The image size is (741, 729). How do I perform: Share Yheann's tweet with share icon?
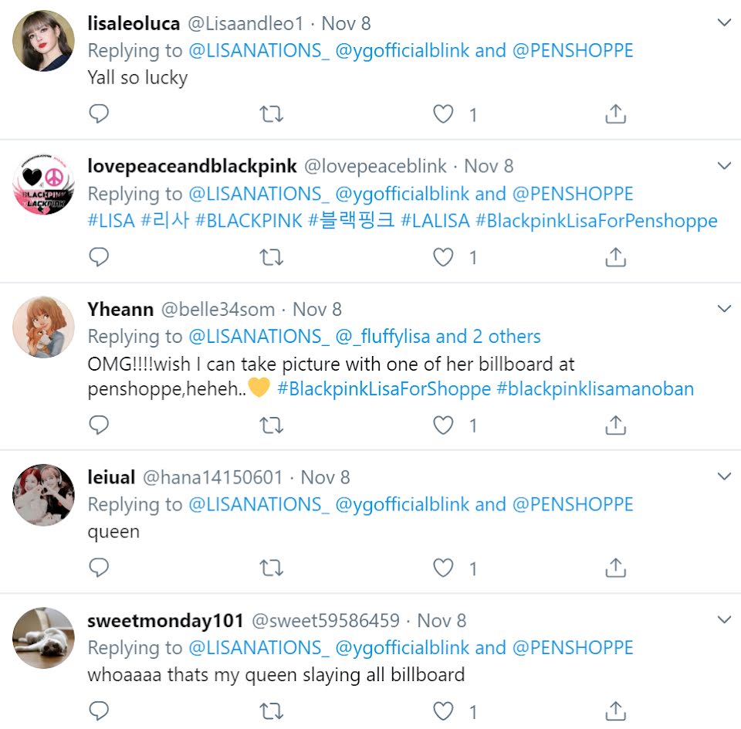point(615,425)
